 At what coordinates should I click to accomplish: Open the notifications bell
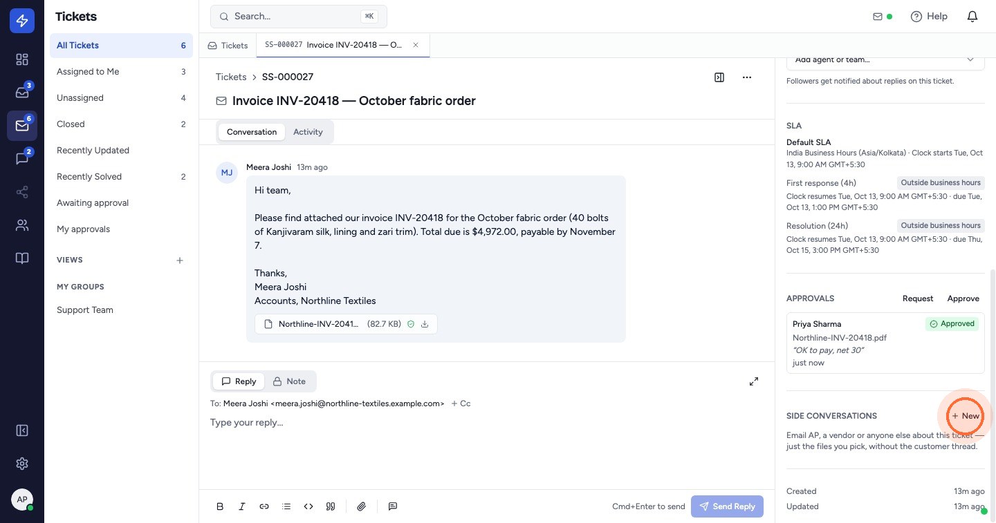point(972,17)
